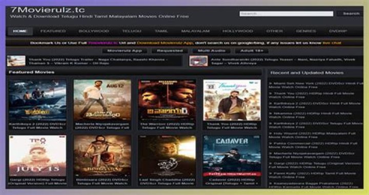Open the GENRES menu item
The image size is (369, 195).
click(306, 31)
